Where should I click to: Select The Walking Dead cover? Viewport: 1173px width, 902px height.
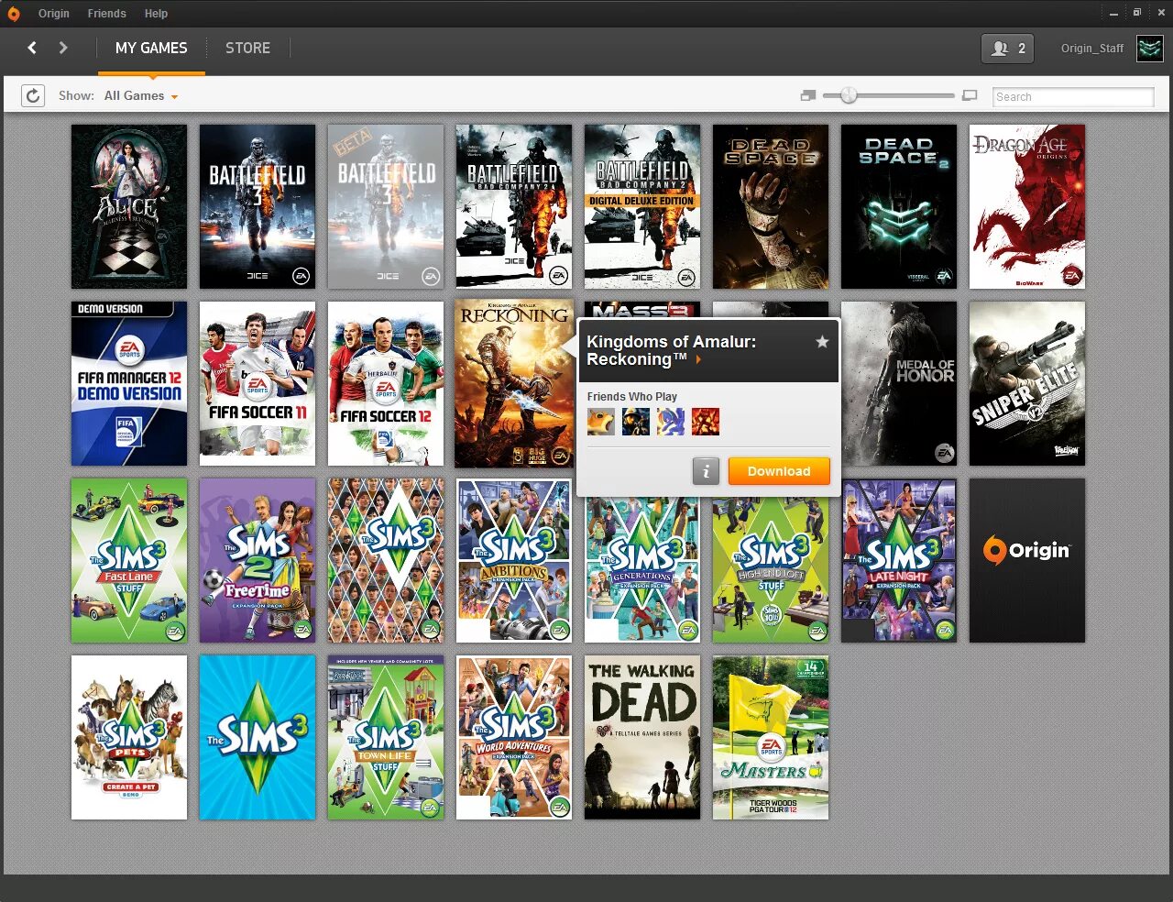(x=642, y=738)
